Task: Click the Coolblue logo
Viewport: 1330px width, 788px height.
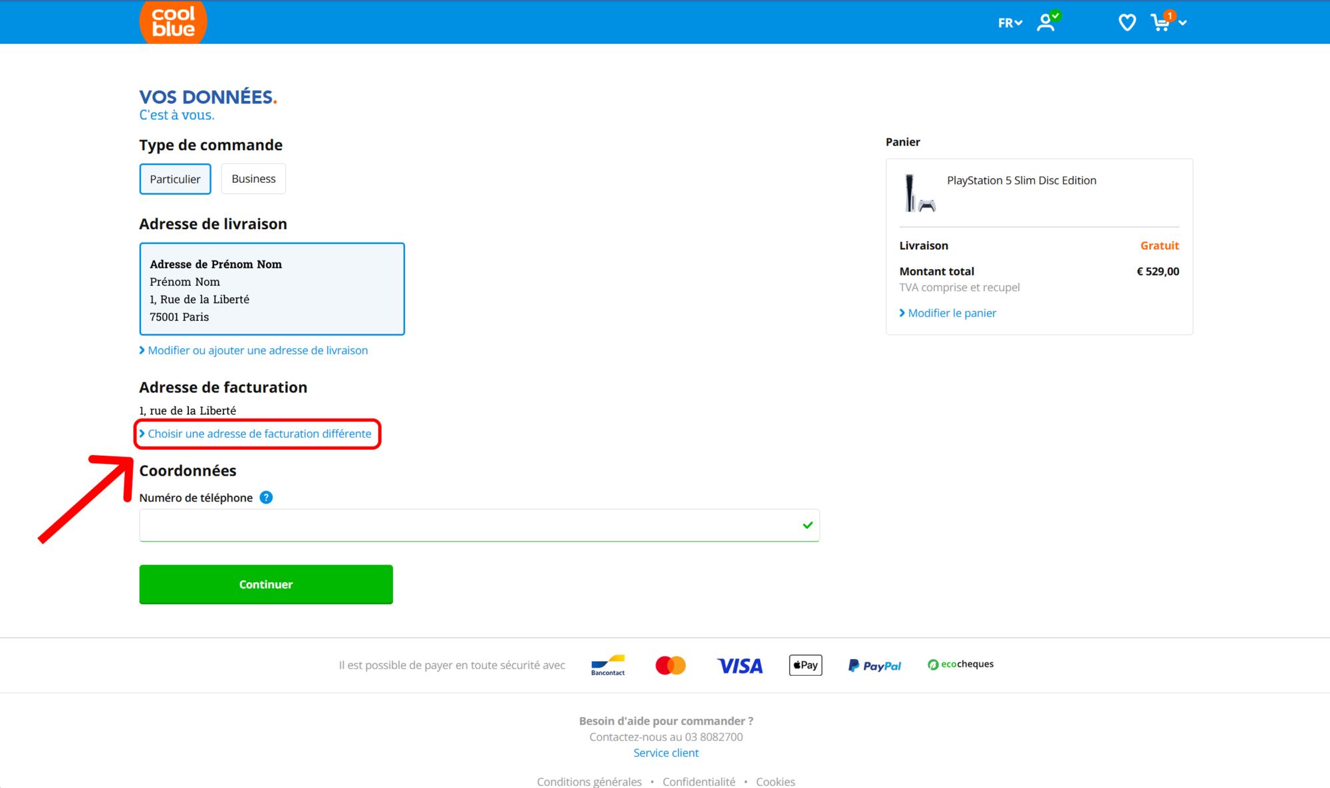Action: pos(173,22)
